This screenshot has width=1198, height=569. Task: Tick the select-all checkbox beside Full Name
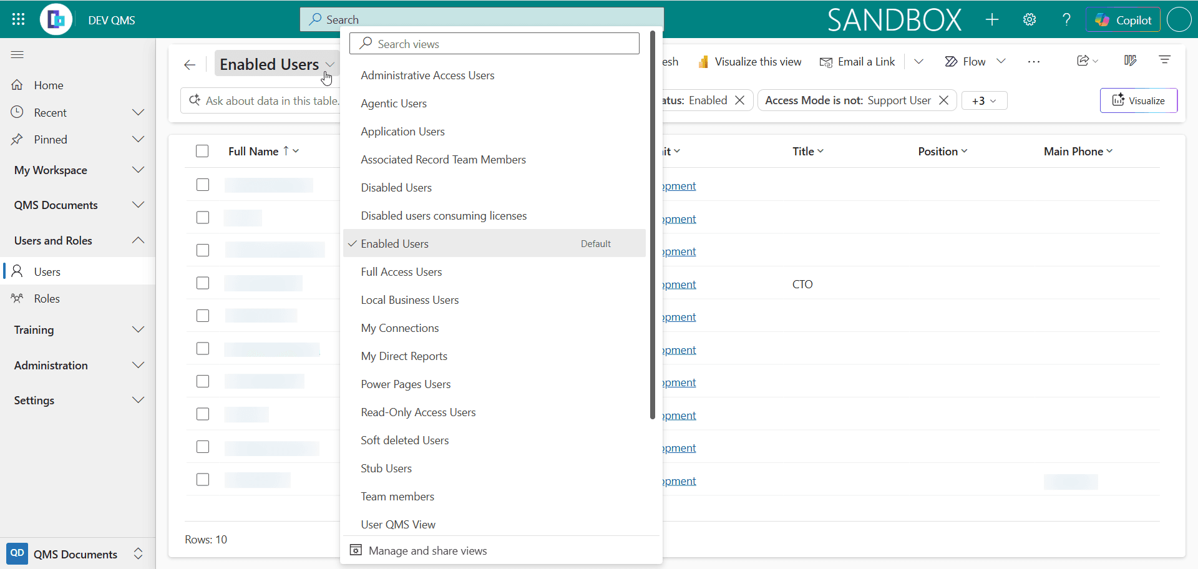[202, 151]
